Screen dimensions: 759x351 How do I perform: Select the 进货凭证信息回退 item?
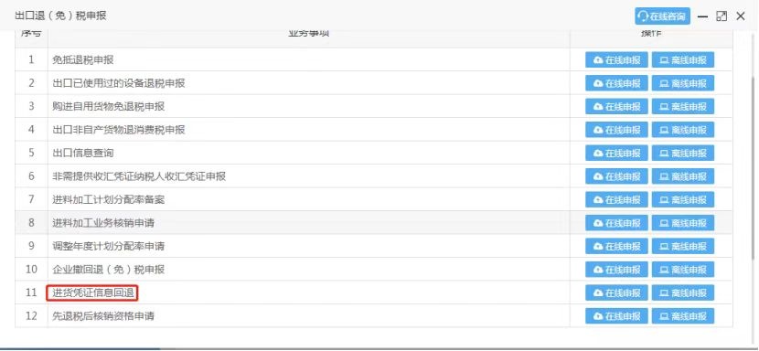[x=93, y=292]
